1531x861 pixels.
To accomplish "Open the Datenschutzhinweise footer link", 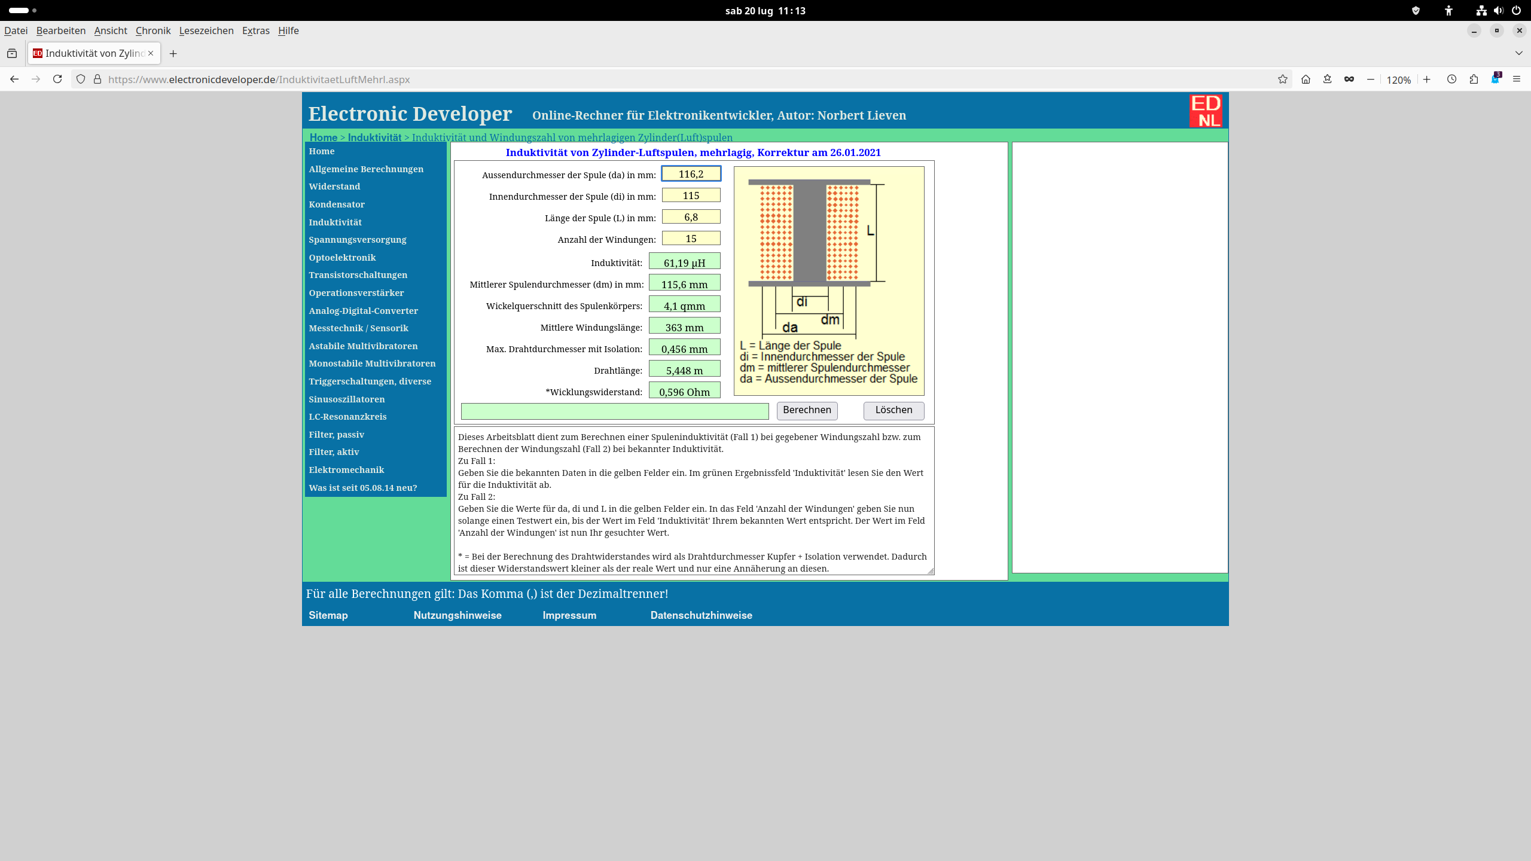I will (x=702, y=615).
